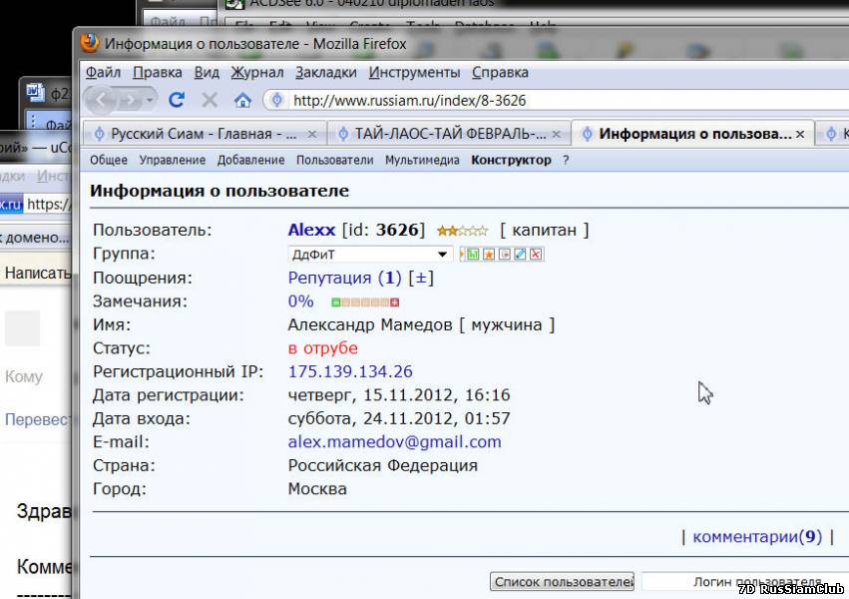Open the Инструменты menu
The image size is (849, 599).
pyautogui.click(x=414, y=72)
